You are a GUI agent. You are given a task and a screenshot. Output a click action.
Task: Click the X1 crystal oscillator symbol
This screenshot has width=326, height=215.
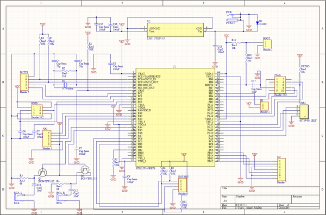[65, 85]
